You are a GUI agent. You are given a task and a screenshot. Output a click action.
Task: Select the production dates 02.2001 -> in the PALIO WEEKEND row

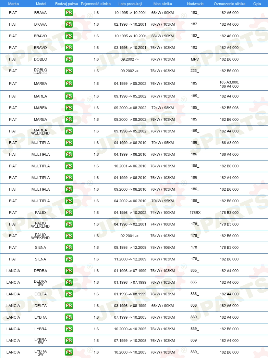130,236
